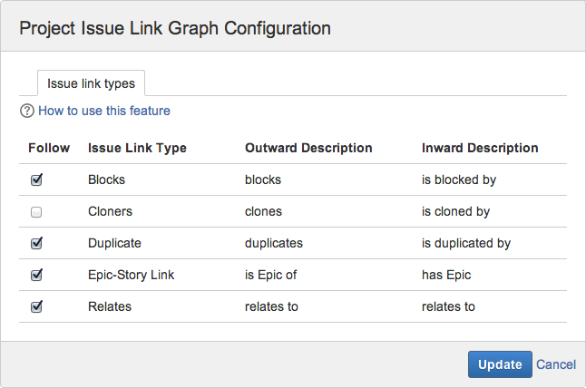Click the 'is Epic of' outward description

click(270, 276)
